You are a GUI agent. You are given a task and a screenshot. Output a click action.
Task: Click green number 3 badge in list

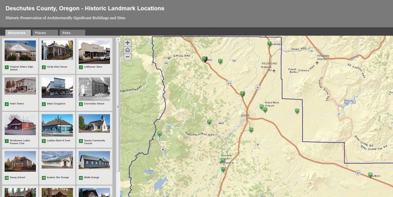[x=81, y=67]
